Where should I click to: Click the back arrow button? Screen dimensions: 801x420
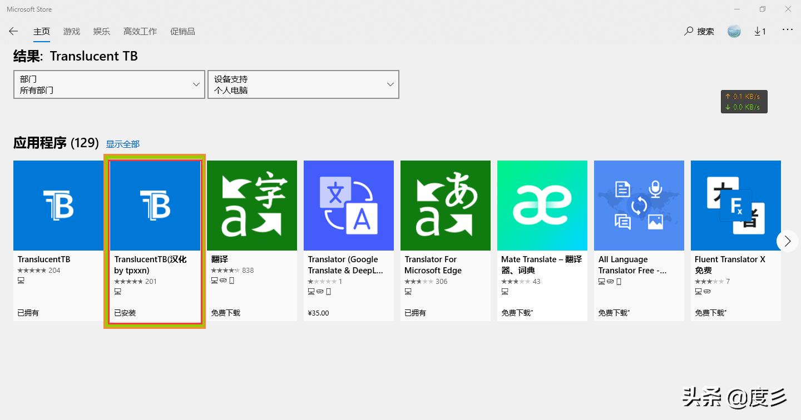pos(13,32)
